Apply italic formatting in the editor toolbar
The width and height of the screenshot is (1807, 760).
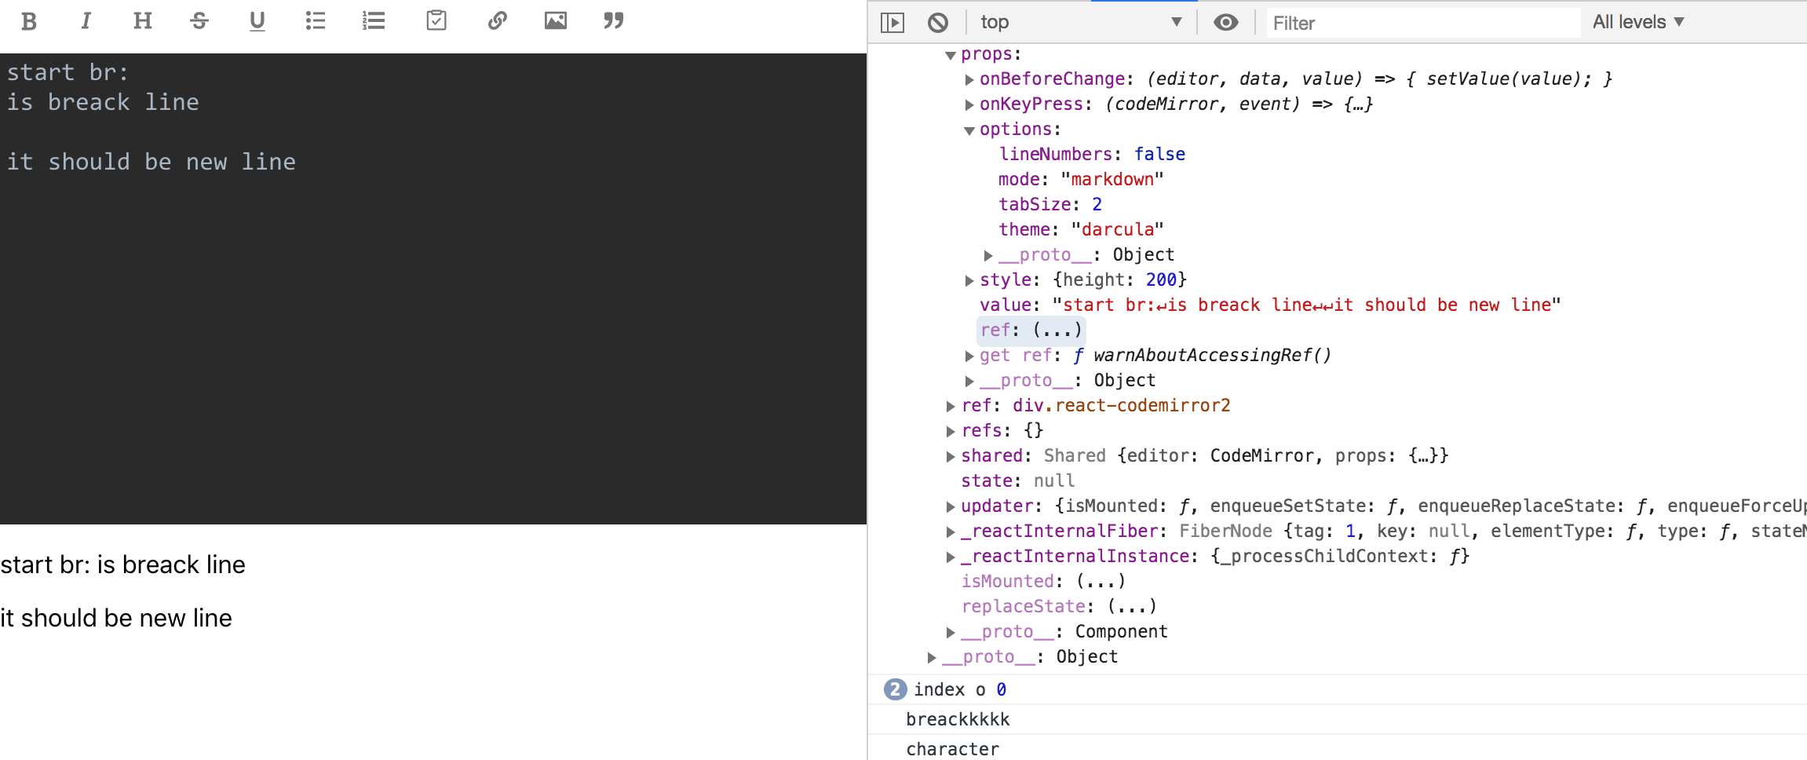pos(86,21)
